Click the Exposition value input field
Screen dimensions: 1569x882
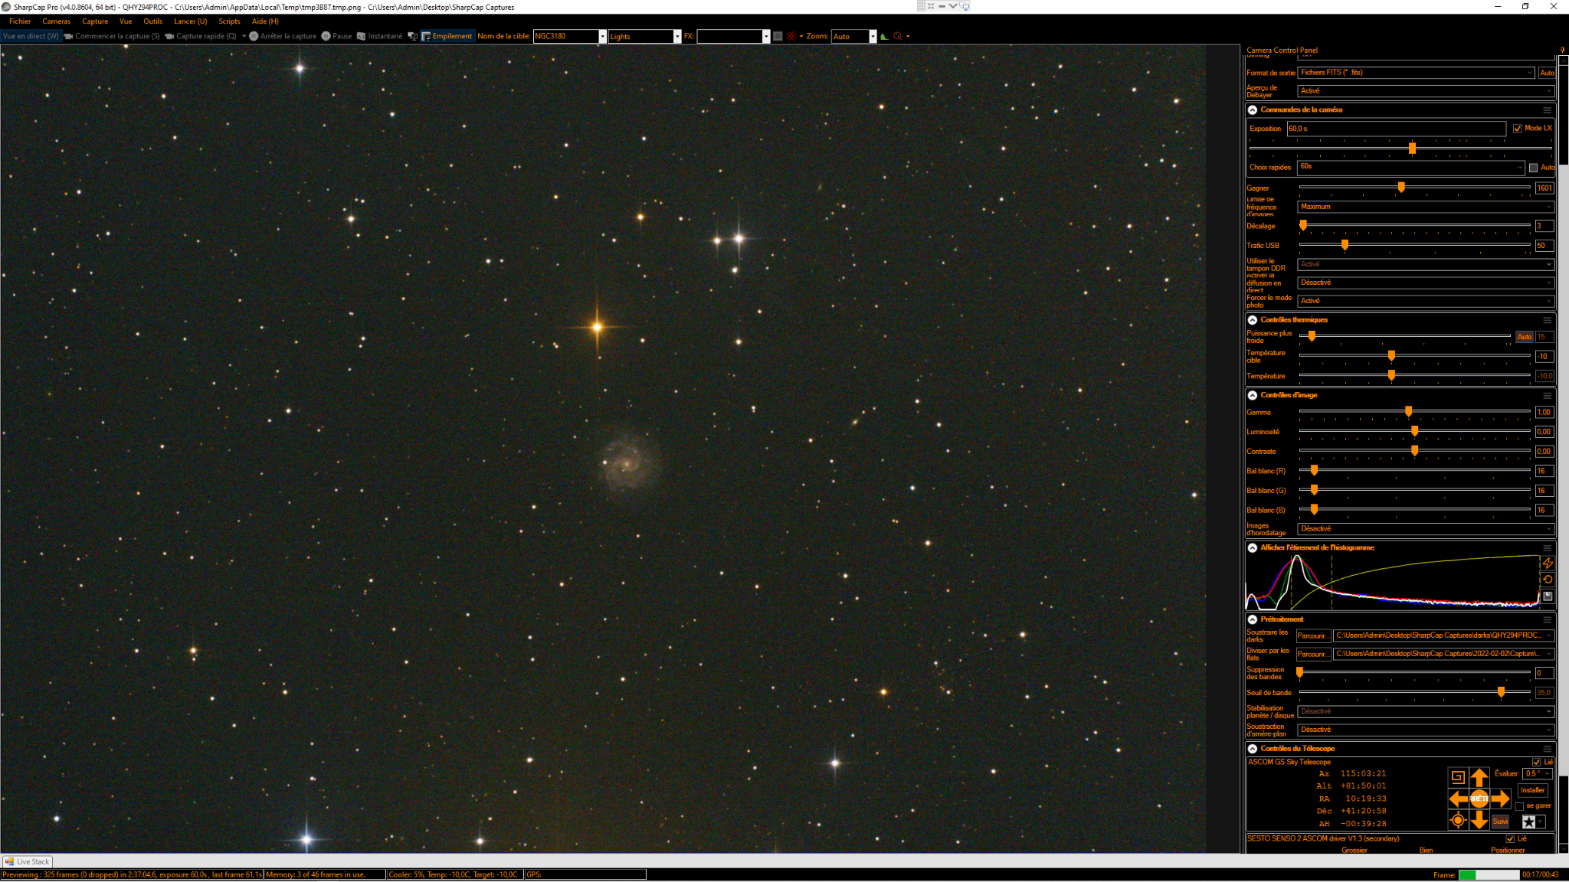tap(1396, 129)
